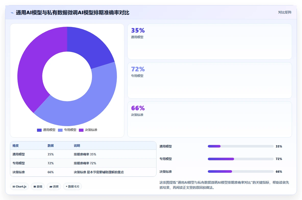Click the 72% progress bar for 专用模型
The image size is (302, 200).
[240, 159]
